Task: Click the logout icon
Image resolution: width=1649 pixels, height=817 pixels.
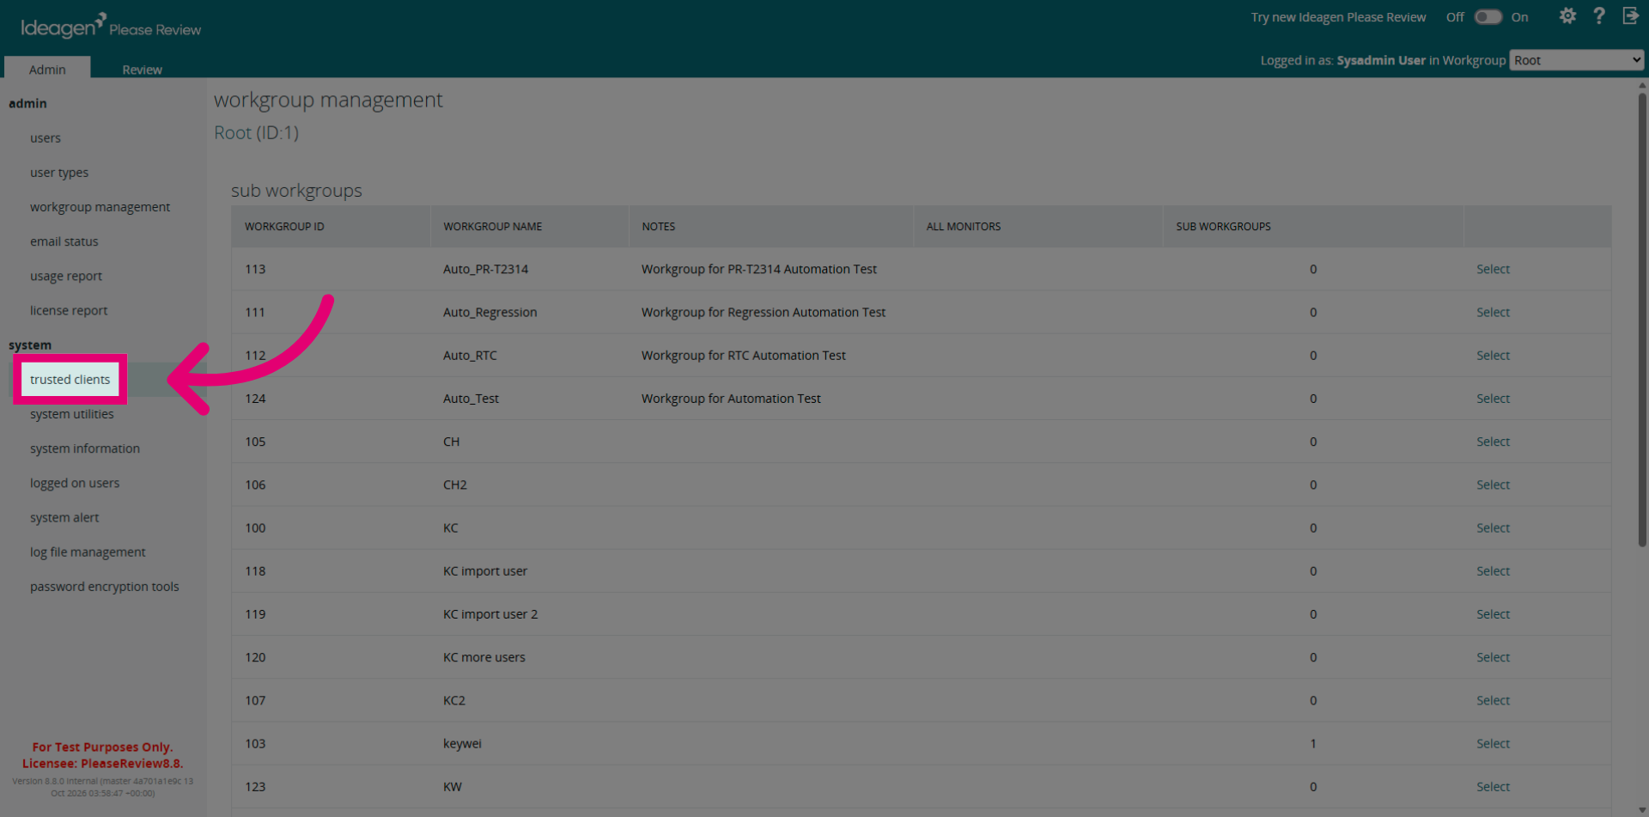Action: pyautogui.click(x=1630, y=16)
